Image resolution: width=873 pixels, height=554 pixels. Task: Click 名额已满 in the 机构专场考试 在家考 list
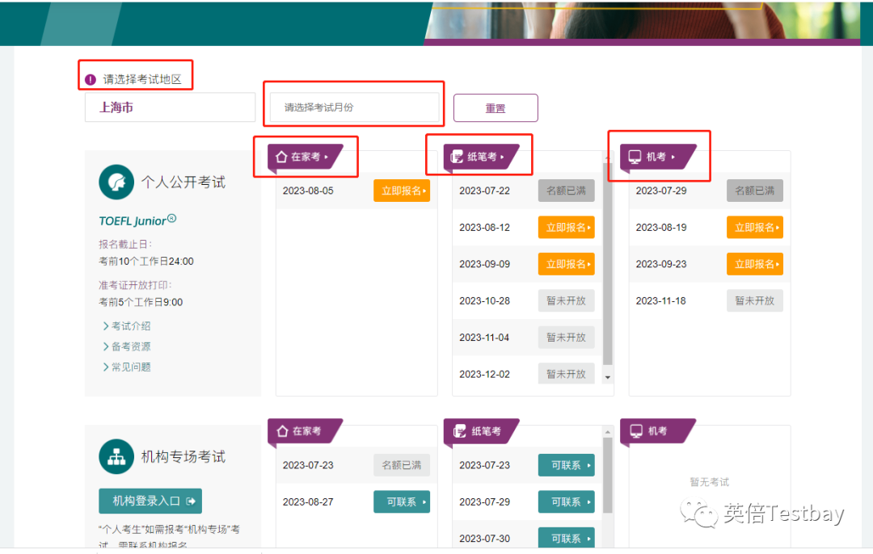click(402, 465)
